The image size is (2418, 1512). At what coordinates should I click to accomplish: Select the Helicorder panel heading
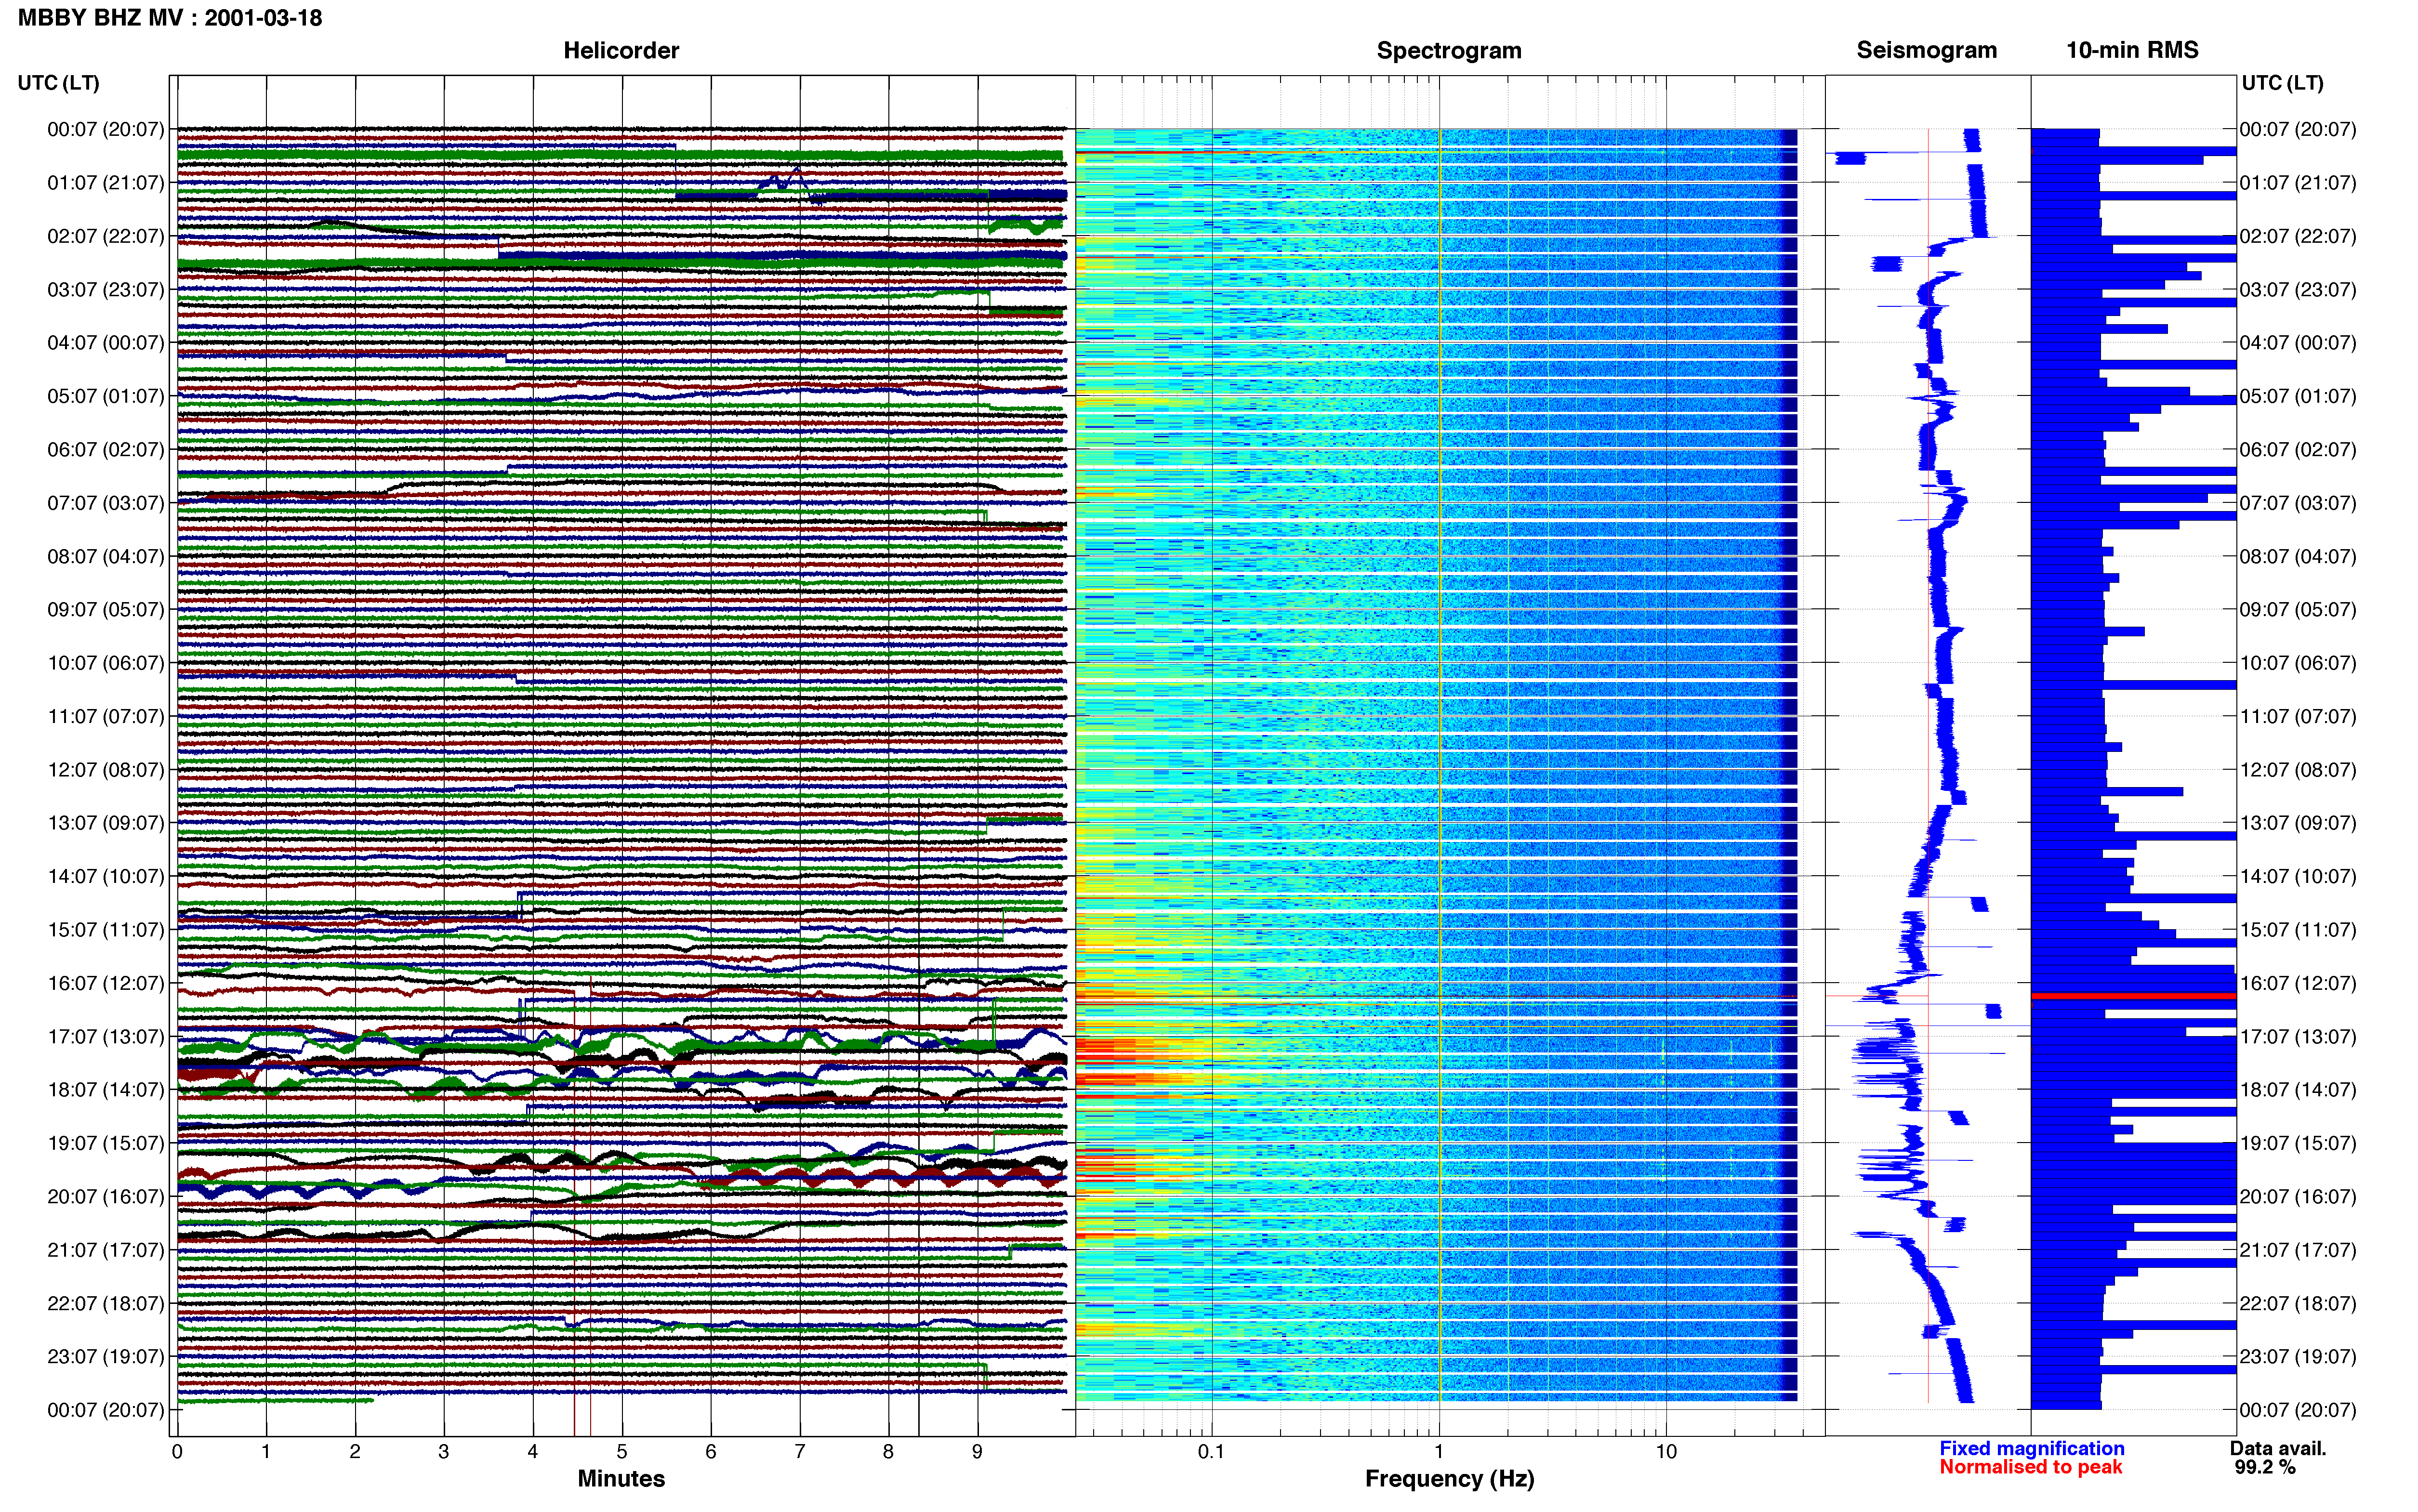tap(621, 51)
